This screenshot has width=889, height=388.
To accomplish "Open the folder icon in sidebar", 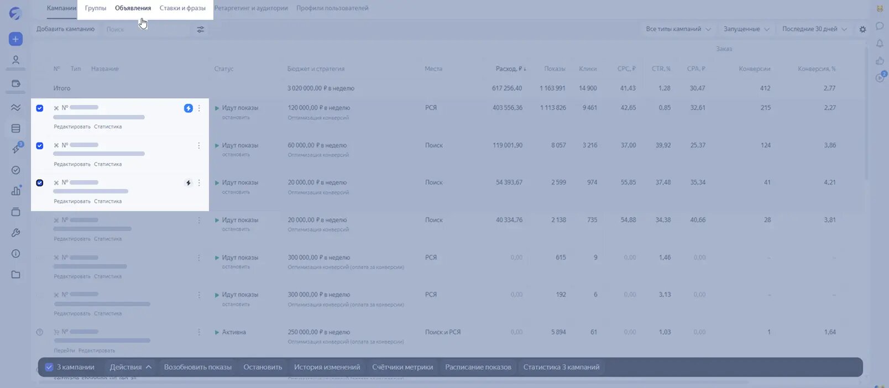I will click(x=15, y=275).
